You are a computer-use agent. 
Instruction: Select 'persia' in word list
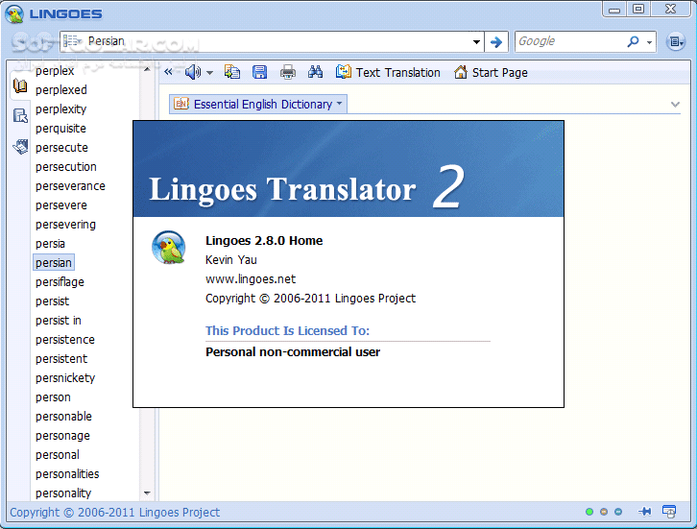[x=50, y=244]
